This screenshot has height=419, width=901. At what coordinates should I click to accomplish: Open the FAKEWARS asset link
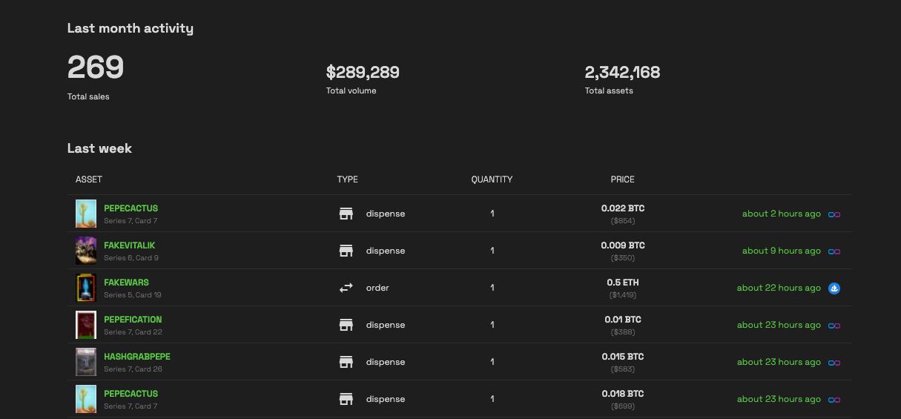[x=126, y=283]
